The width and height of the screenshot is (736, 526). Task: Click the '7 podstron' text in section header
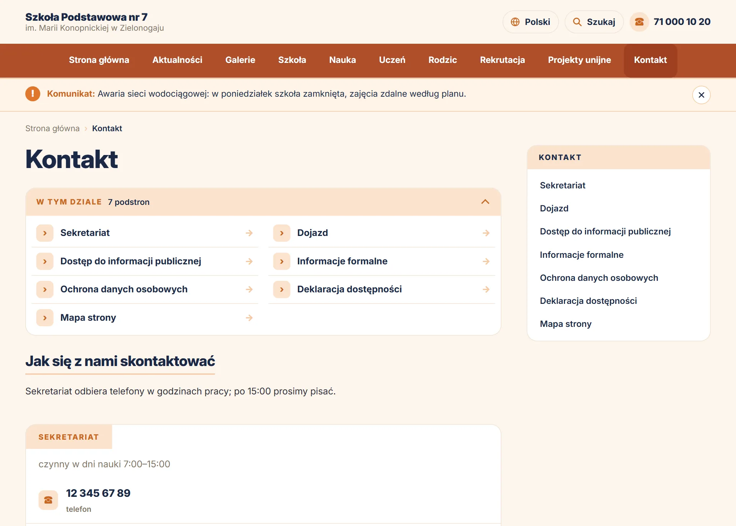point(129,202)
